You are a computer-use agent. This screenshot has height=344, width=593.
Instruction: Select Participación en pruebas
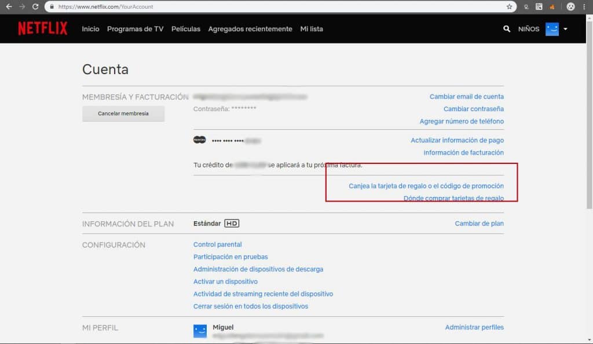coord(230,257)
